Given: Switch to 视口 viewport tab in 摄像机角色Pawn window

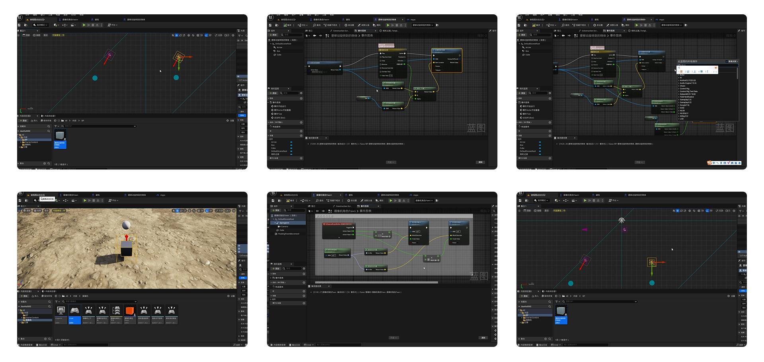Looking at the screenshot, I should (312, 206).
